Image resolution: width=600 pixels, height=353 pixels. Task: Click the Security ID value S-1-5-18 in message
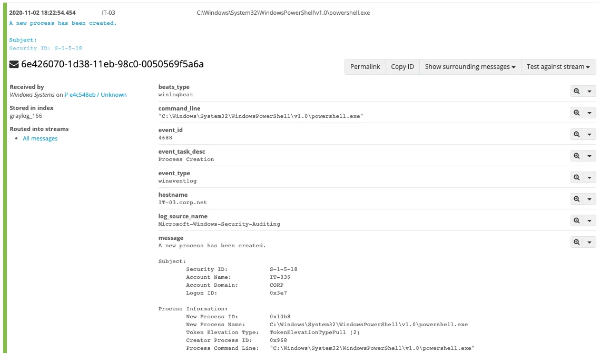(x=283, y=269)
